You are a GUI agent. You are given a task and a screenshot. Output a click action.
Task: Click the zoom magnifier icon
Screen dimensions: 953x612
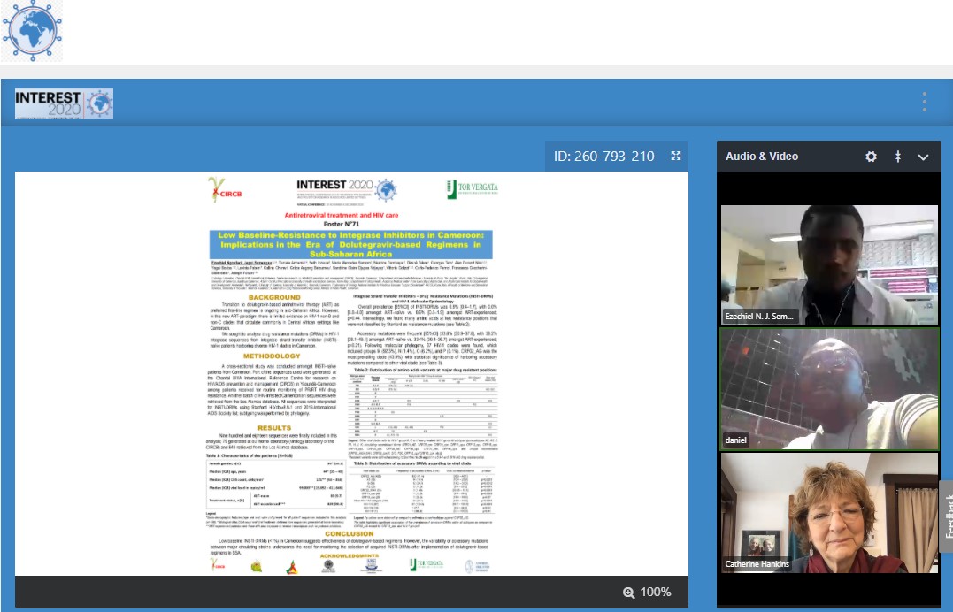coord(628,593)
